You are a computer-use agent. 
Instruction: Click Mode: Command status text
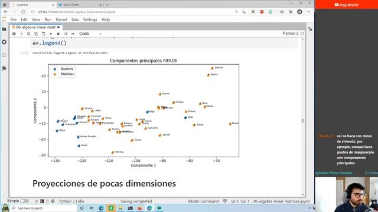tap(203, 201)
